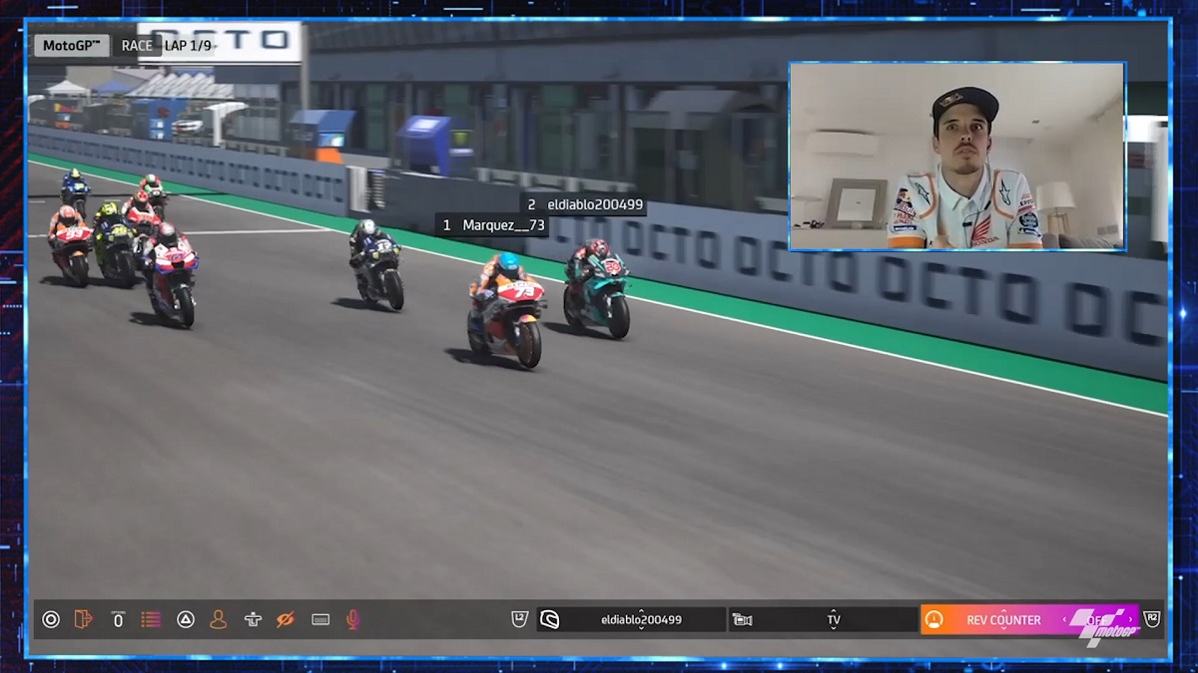Click the top-view motorcycle icon
The height and width of the screenshot is (673, 1198).
[x=253, y=619]
